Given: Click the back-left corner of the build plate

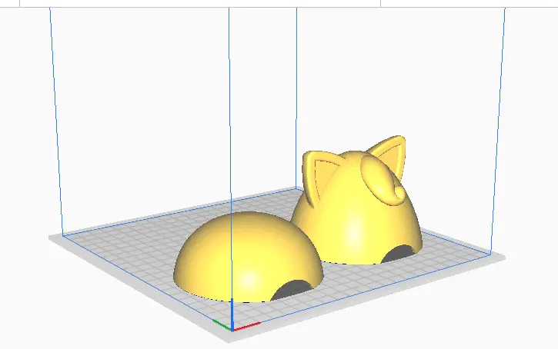Looking at the screenshot, I should [x=63, y=235].
